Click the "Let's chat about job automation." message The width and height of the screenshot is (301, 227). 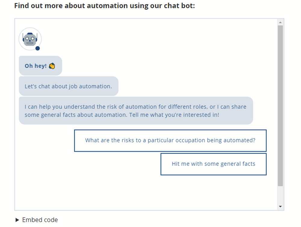point(68,86)
